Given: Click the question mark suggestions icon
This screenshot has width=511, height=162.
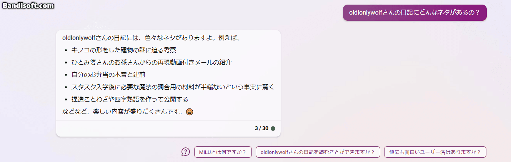Looking at the screenshot, I should click(x=186, y=152).
